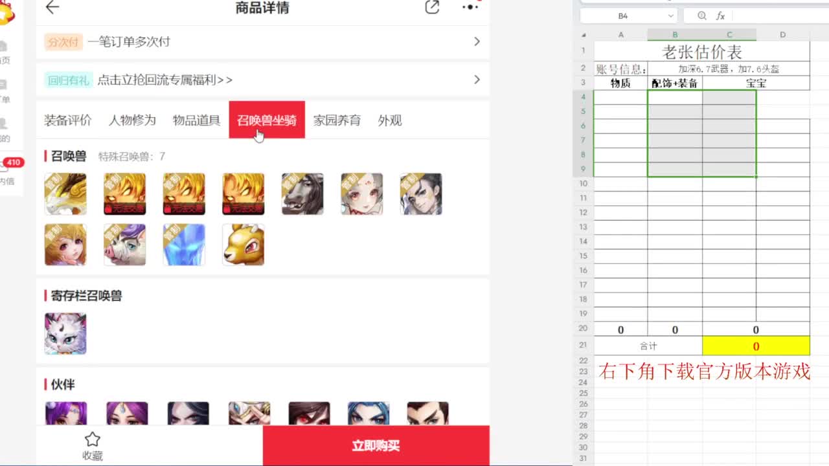
Task: Click the red text 右下角下载官方版本游戏
Action: point(704,372)
